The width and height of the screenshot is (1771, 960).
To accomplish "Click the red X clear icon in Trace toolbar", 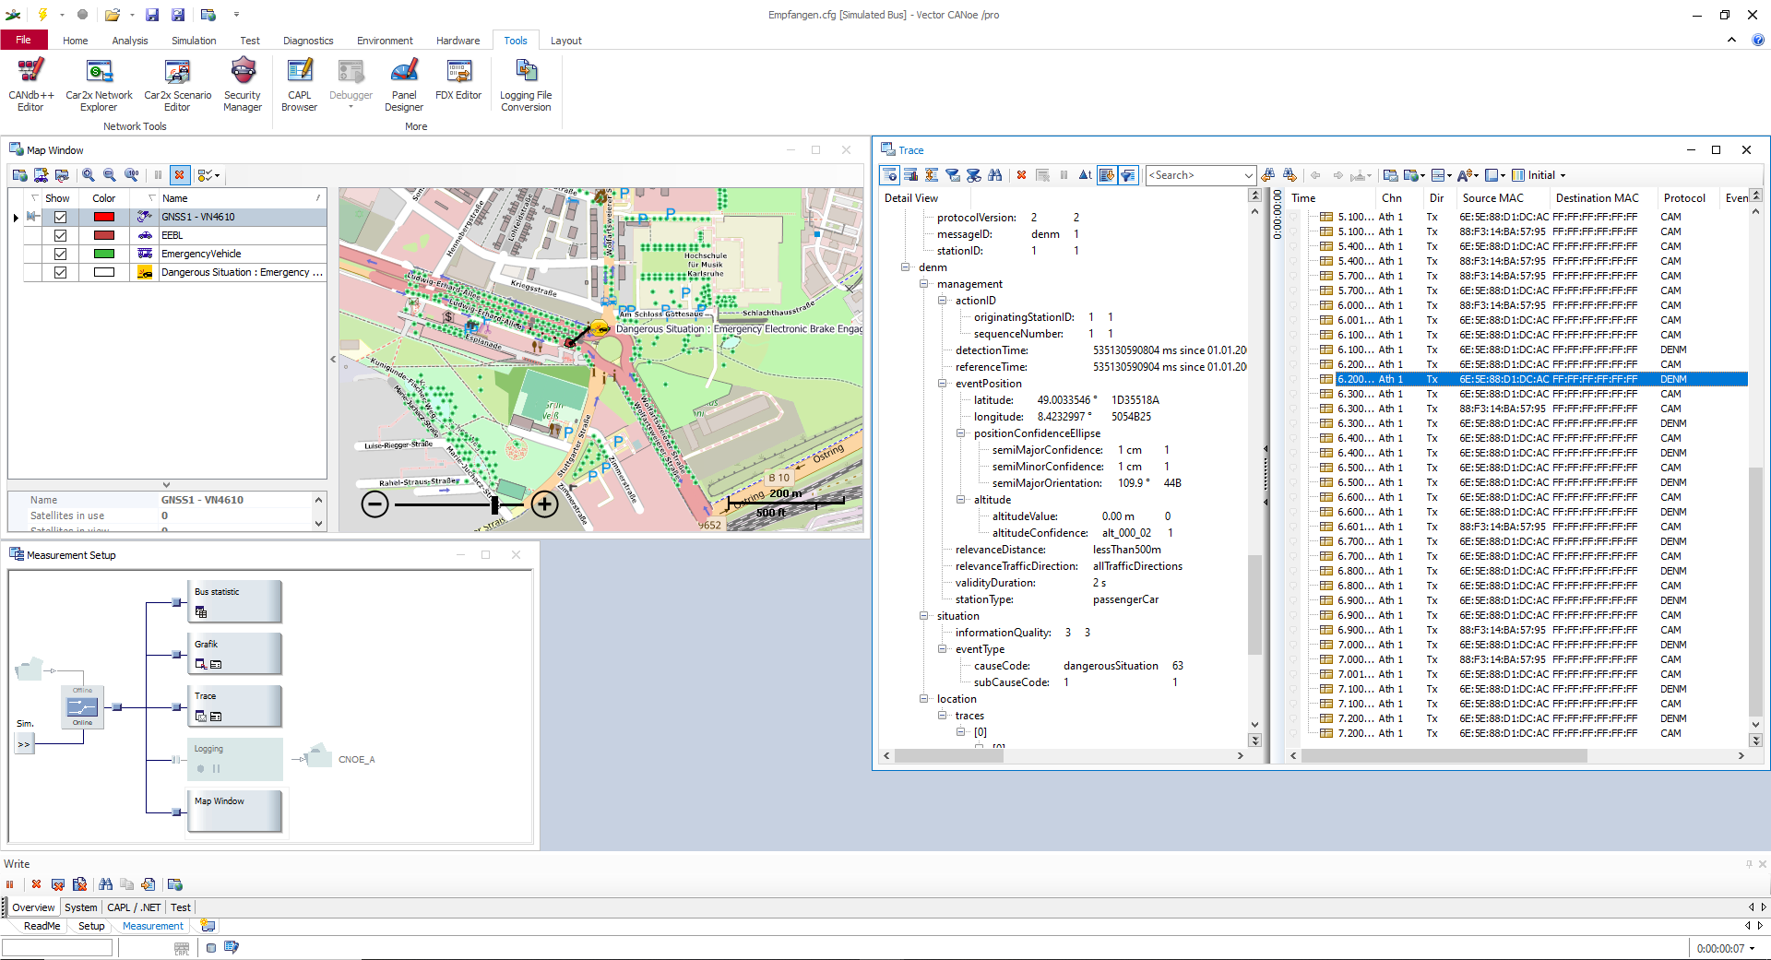I will pos(1021,175).
